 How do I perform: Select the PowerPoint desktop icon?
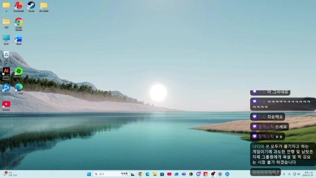coord(19,5)
